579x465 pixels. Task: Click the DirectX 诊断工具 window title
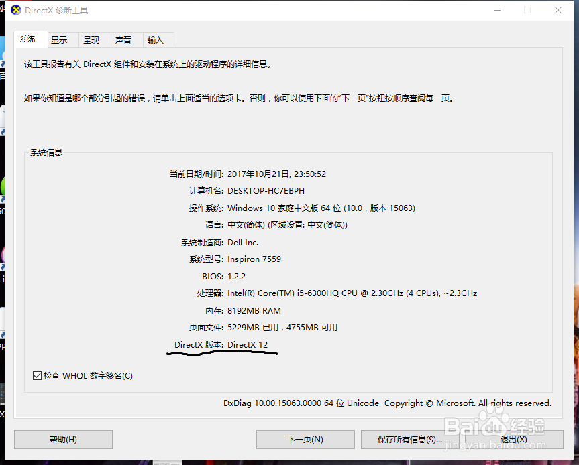56,10
